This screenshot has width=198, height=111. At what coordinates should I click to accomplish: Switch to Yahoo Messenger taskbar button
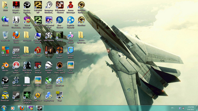click(31, 108)
